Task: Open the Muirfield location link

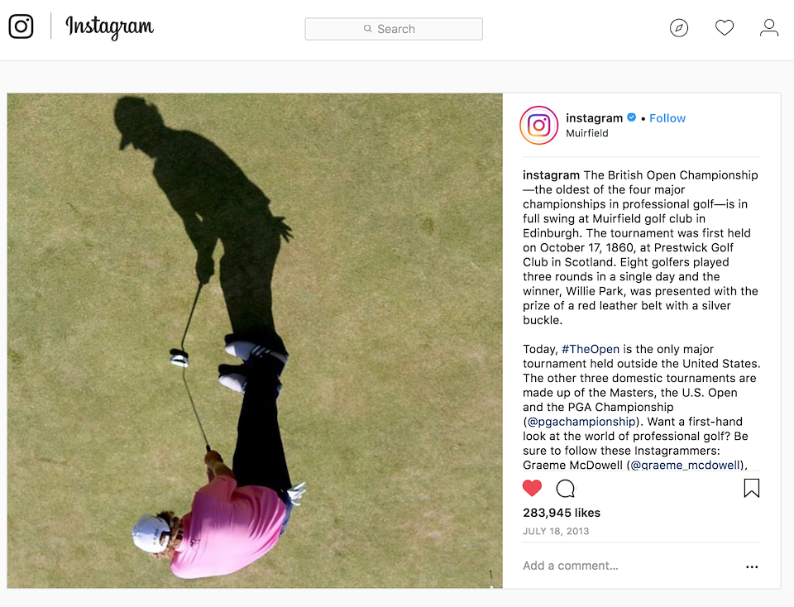Action: click(587, 133)
